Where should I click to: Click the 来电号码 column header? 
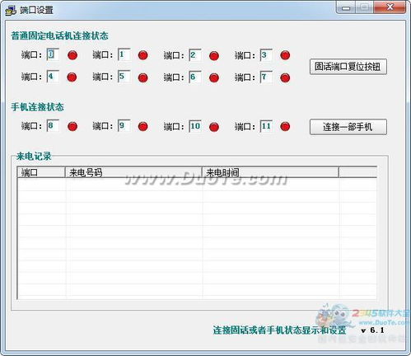coord(133,172)
